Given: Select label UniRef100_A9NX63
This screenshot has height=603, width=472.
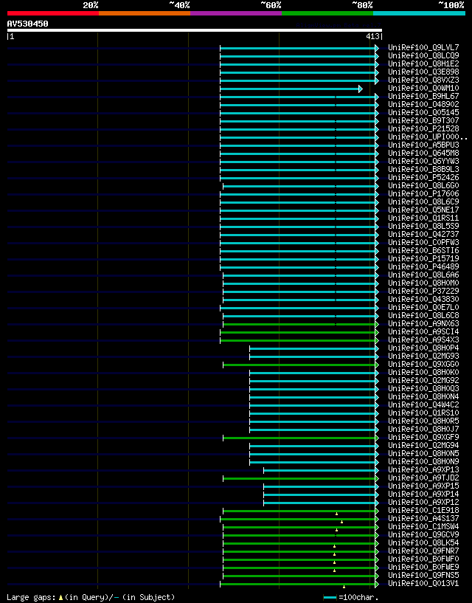Looking at the screenshot, I should point(423,323).
